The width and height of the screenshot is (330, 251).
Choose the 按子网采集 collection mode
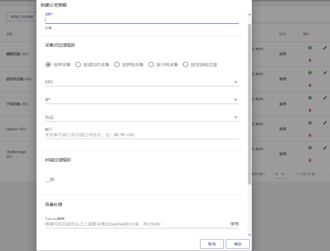[151, 64]
